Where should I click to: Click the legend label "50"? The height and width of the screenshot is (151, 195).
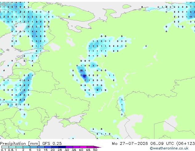[x=95, y=150]
